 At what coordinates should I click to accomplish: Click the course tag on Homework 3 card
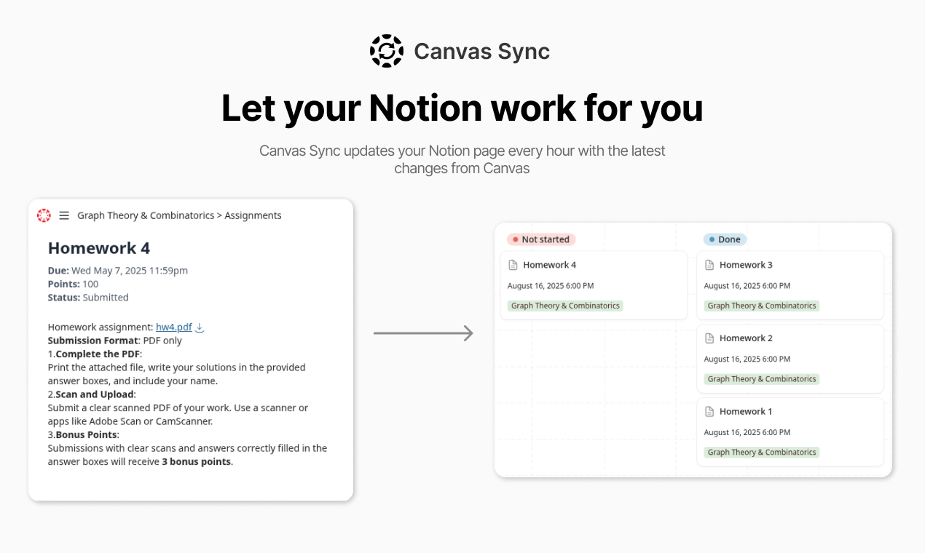(762, 306)
